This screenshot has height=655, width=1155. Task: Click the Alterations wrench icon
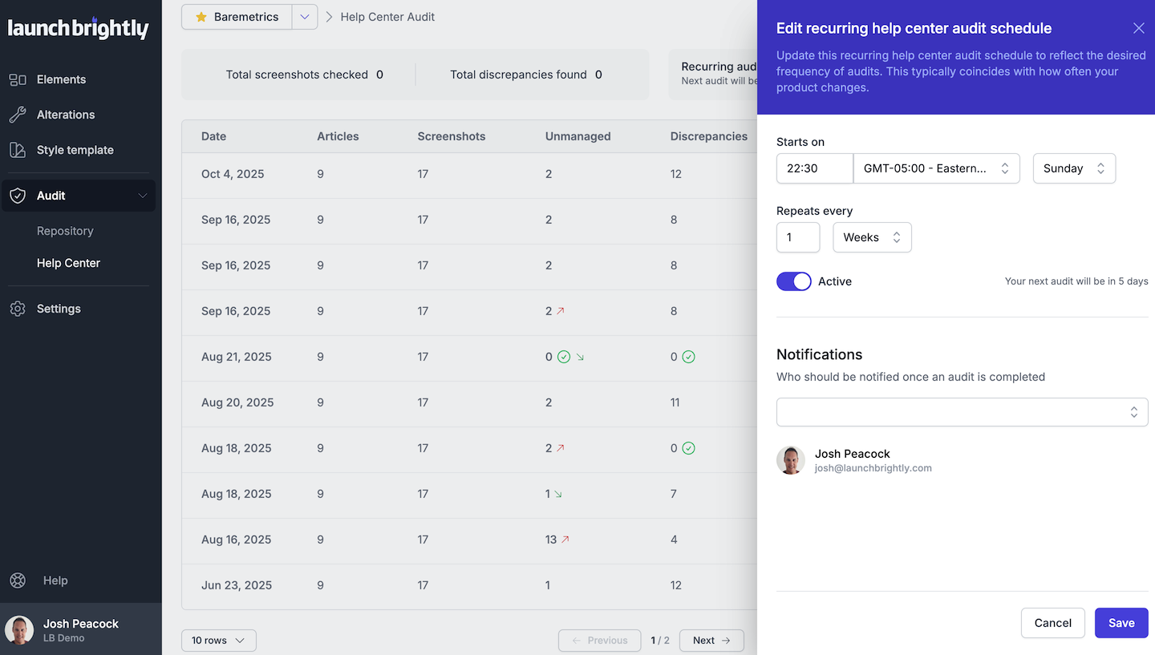[x=18, y=115]
